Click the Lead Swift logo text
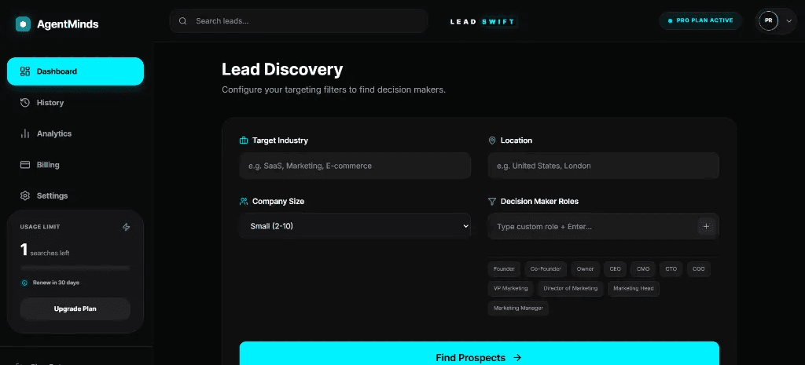805x365 pixels. click(x=483, y=21)
